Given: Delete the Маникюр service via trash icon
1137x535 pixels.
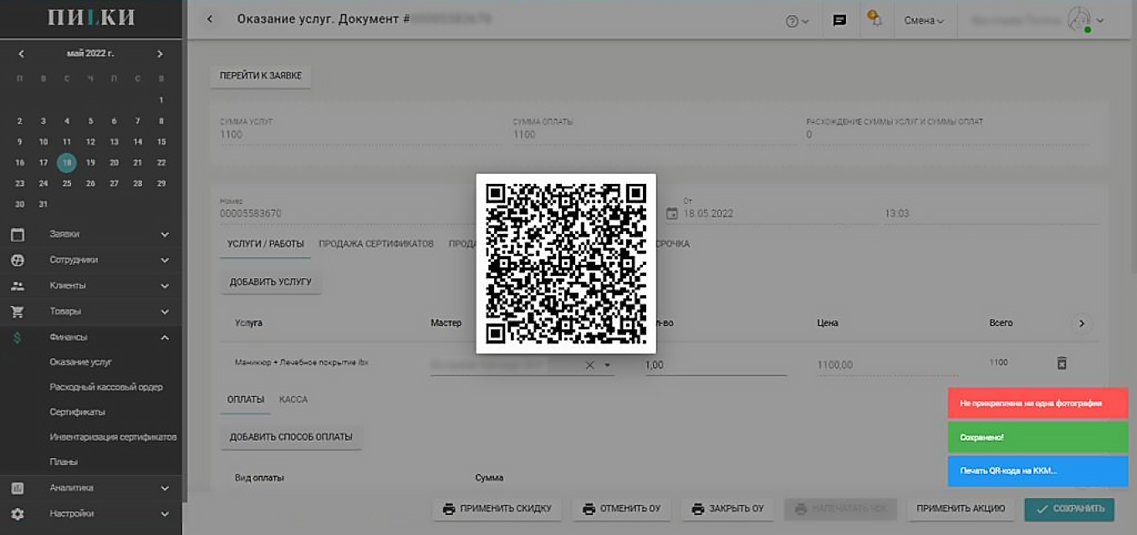Looking at the screenshot, I should 1062,364.
